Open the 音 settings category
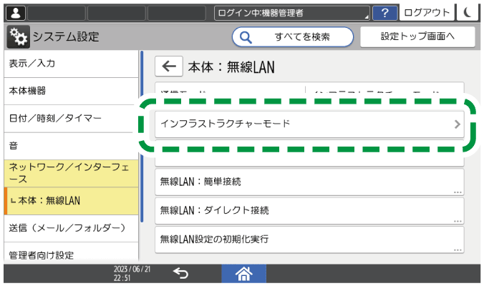Viewport: 484px width, 286px height. (71, 146)
